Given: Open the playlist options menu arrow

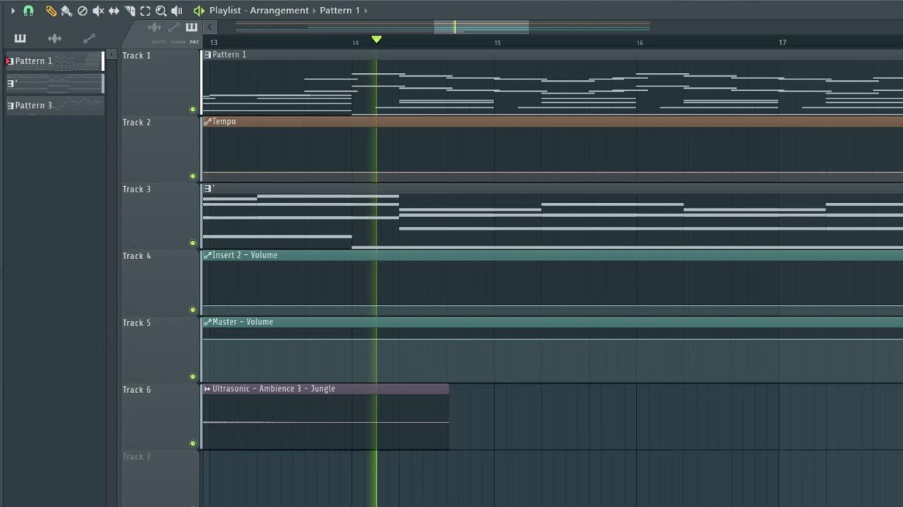Looking at the screenshot, I should (x=12, y=11).
